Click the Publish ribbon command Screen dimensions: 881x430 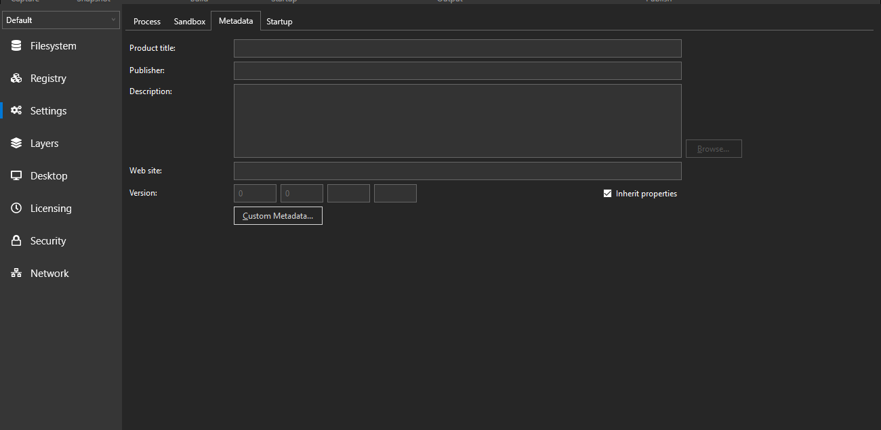tap(658, 1)
